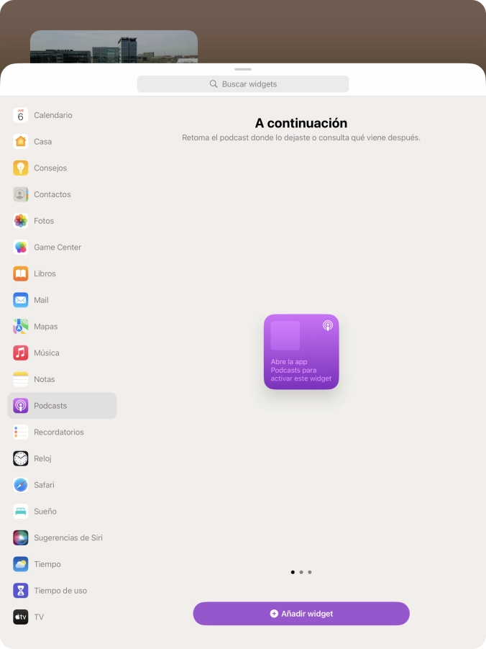Click the 'Fotos' label text
The image size is (486, 649).
click(44, 221)
